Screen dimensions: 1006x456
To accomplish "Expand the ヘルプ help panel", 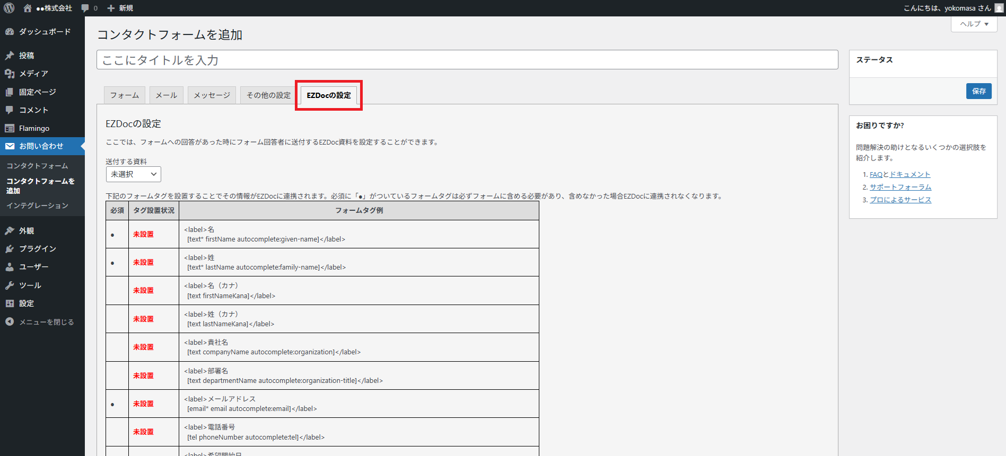I will click(x=974, y=24).
